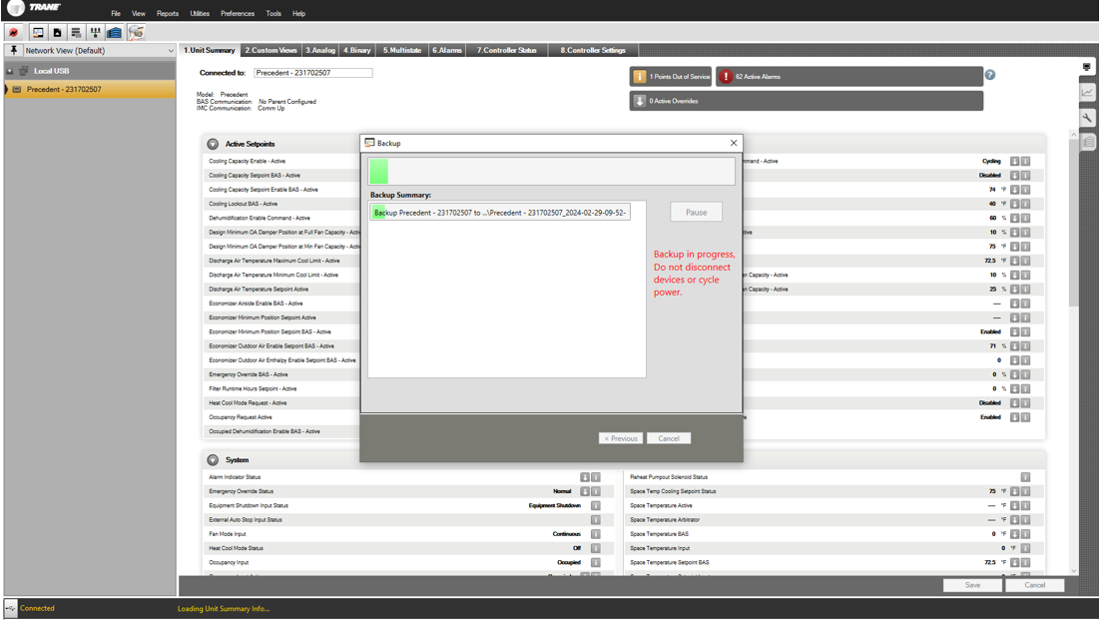Switch to the 5.Multistate tab

pos(402,51)
